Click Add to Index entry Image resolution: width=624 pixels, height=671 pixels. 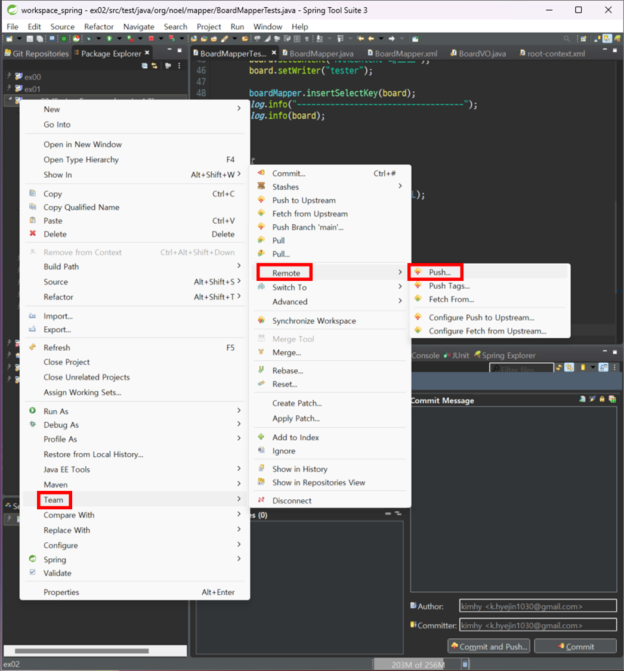330,437
